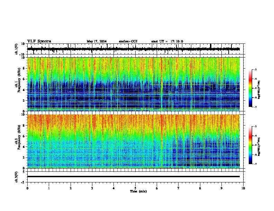
Task: Click the "ch.1(V)" vertical axis label
Action: [17, 49]
